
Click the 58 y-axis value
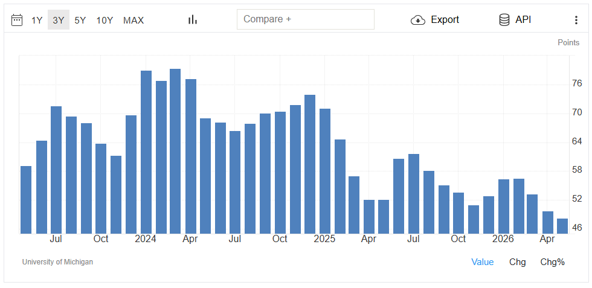(x=576, y=170)
